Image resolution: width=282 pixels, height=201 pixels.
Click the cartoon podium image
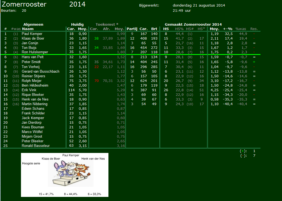tap(71, 174)
